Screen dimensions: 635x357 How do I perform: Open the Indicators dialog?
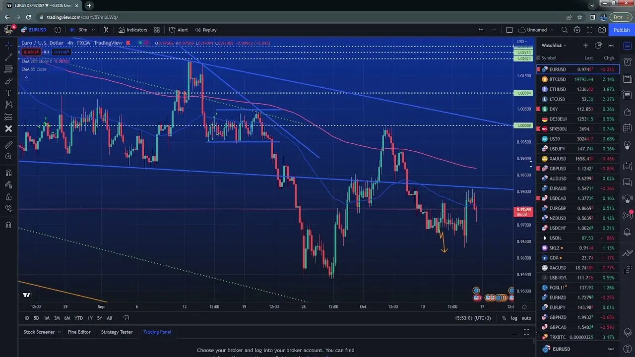coord(132,30)
